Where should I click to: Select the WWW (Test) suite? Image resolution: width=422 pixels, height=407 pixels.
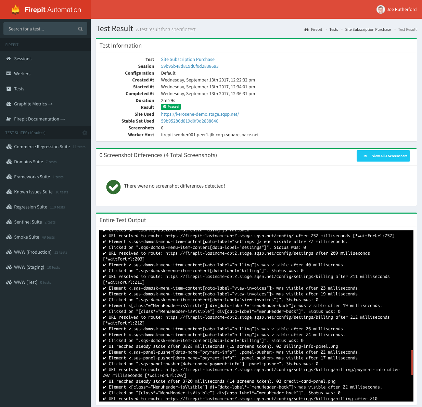[x=45, y=282]
